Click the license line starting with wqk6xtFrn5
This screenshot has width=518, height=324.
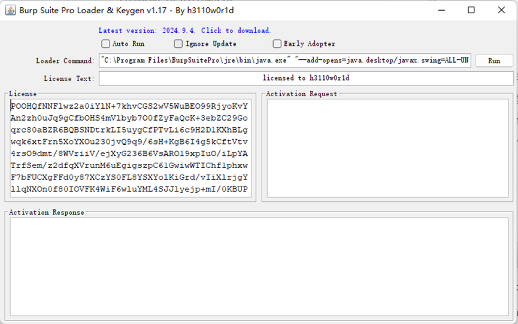[129, 142]
